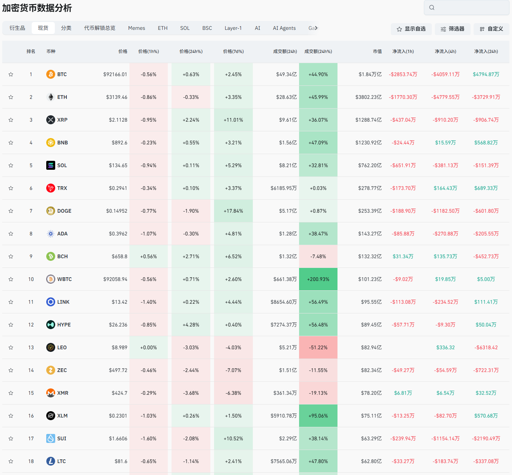The image size is (512, 475).
Task: Click the 显示自选 button
Action: [x=411, y=29]
